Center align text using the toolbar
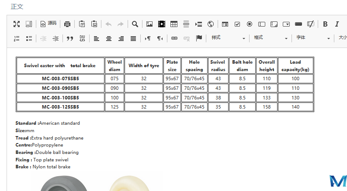 point(109,38)
